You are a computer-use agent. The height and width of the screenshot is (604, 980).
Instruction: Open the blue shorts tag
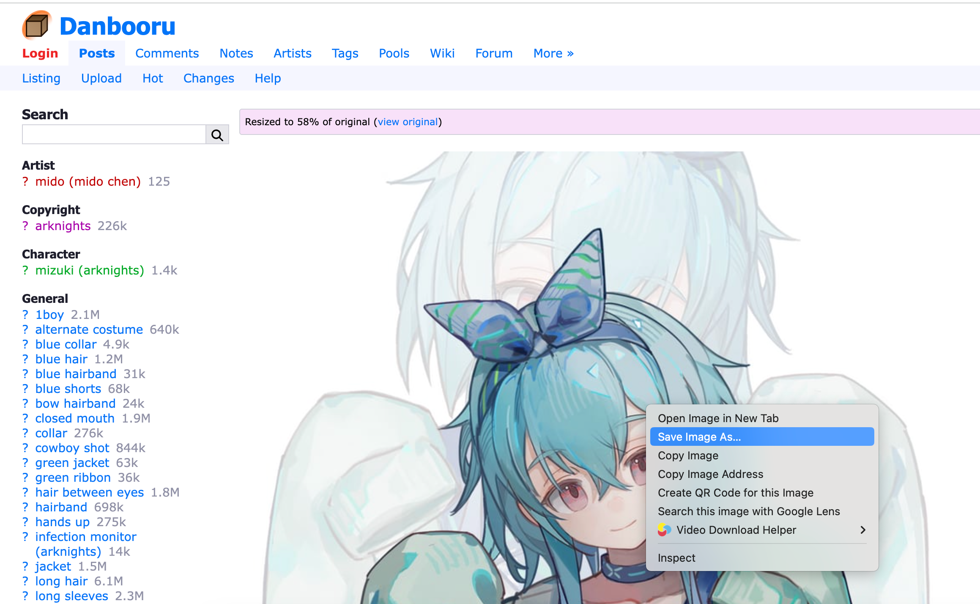pos(68,389)
